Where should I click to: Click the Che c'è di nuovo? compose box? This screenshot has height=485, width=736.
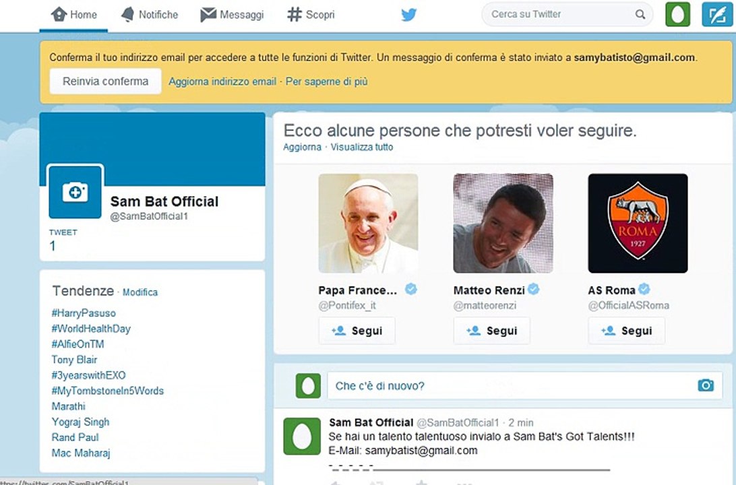coord(525,385)
